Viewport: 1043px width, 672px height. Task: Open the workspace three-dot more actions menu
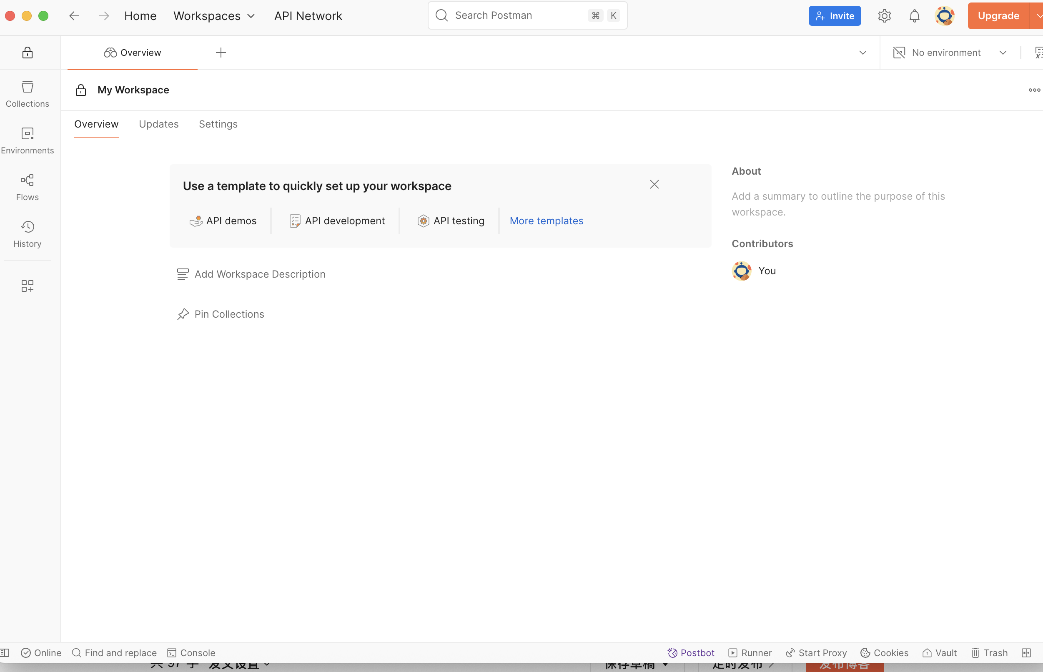pos(1034,90)
